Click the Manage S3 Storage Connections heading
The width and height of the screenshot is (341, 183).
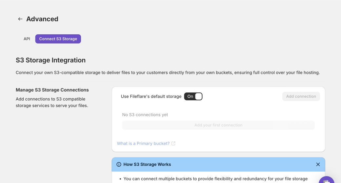[52, 90]
